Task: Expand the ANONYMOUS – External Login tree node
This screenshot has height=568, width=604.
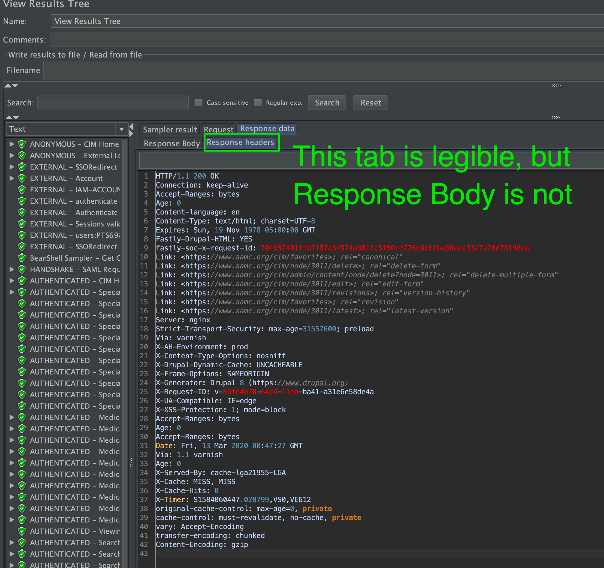Action: tap(12, 155)
